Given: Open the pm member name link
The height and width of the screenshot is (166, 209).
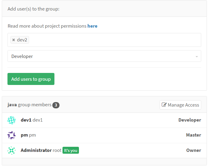Looking at the screenshot, I should (24, 135).
